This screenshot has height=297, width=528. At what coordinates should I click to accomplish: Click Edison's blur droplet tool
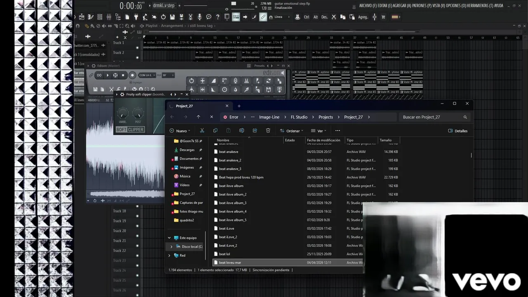pos(235,90)
